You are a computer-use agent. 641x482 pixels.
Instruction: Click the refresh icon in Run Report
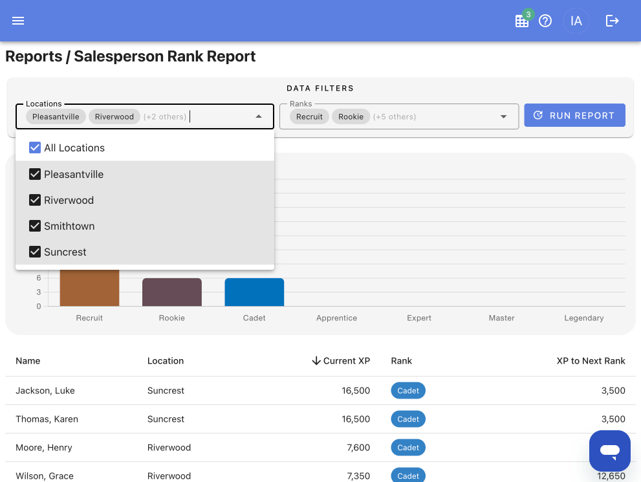point(538,115)
